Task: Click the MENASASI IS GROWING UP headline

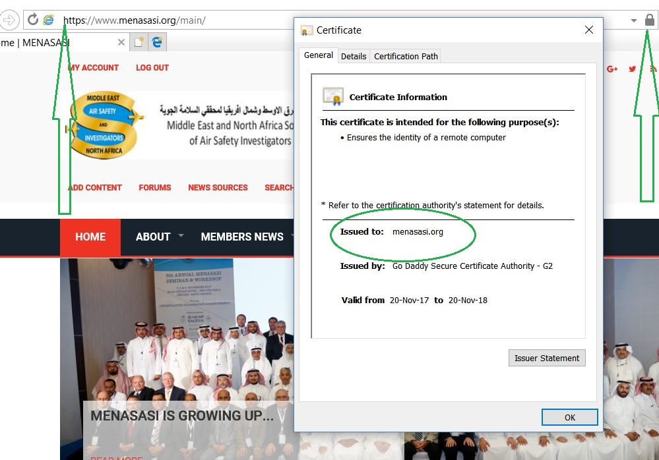Action: (x=182, y=415)
